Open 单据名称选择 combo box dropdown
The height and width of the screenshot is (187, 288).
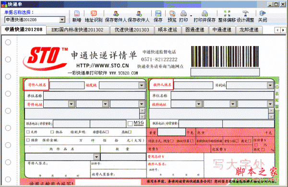62,20
